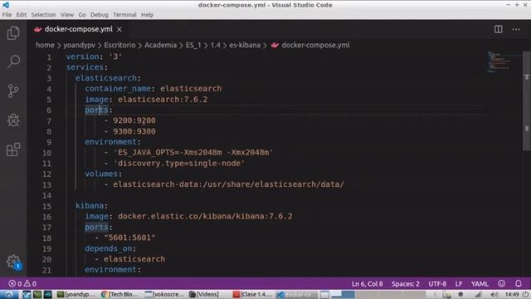Viewport: 531px width, 299px height.
Task: Open the editor More Actions ellipsis
Action: (x=516, y=30)
